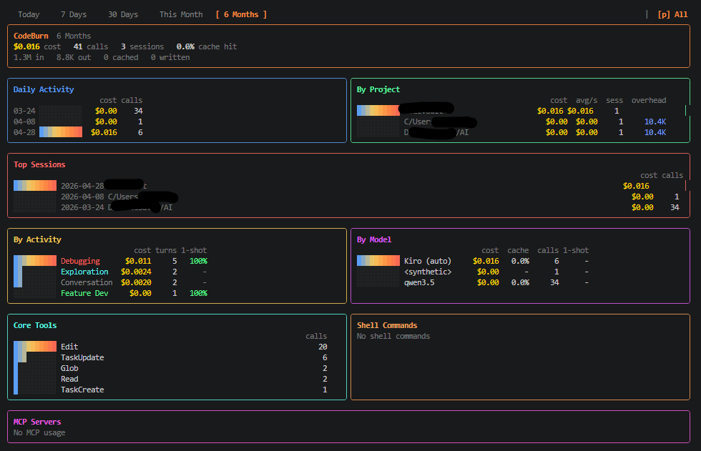The height and width of the screenshot is (451, 701).
Task: Click the $0.0020 Conversation cost
Action: 136,282
